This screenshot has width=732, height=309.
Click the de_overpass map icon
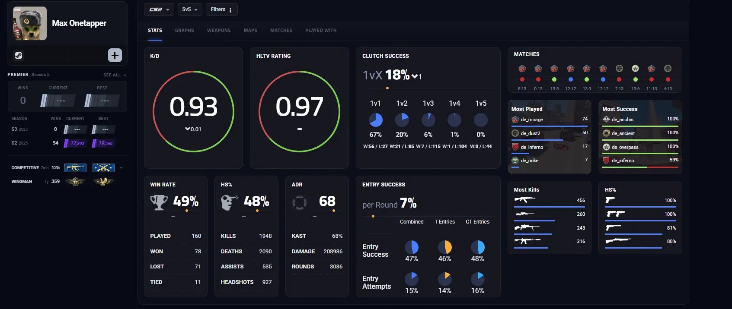pyautogui.click(x=606, y=147)
